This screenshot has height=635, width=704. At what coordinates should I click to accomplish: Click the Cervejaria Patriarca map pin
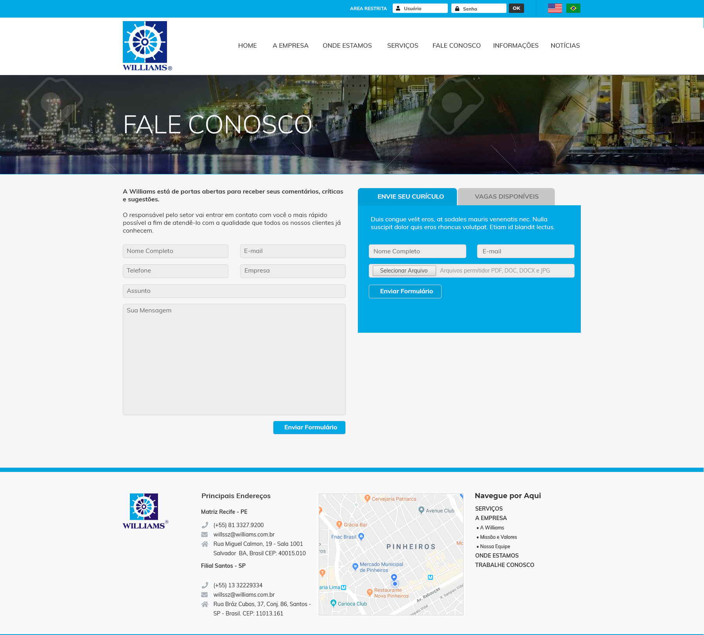367,498
